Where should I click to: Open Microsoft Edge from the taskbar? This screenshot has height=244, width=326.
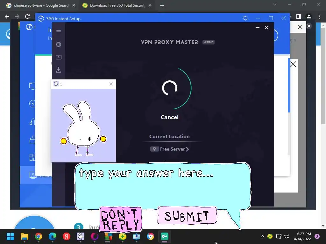(x=53, y=236)
